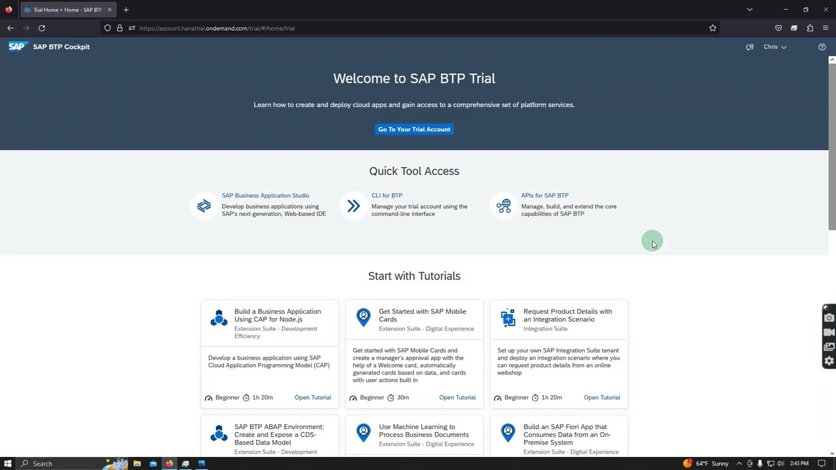Click the page vertical scrollbar thumb

[x=831, y=147]
